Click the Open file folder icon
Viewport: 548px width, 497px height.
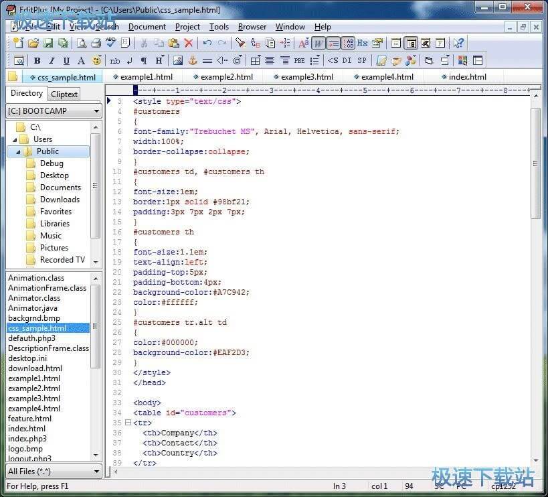click(x=33, y=43)
